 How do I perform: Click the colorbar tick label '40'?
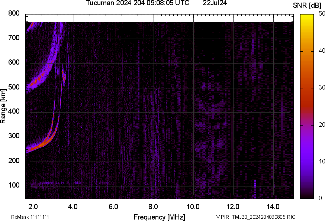pos(322,51)
